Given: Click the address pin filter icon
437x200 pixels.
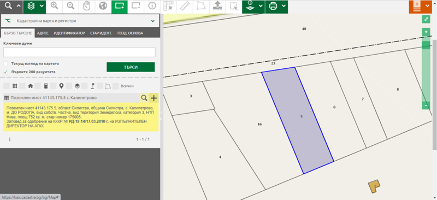Looking at the screenshot, I should click(61, 86).
